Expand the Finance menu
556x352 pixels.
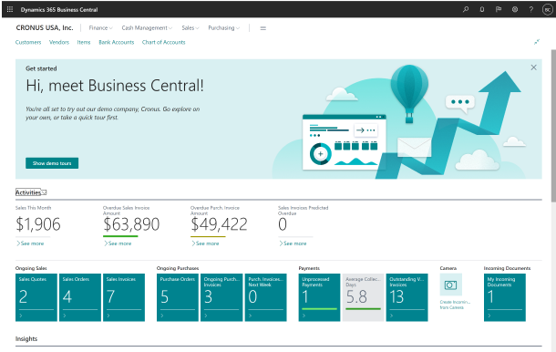(x=100, y=28)
